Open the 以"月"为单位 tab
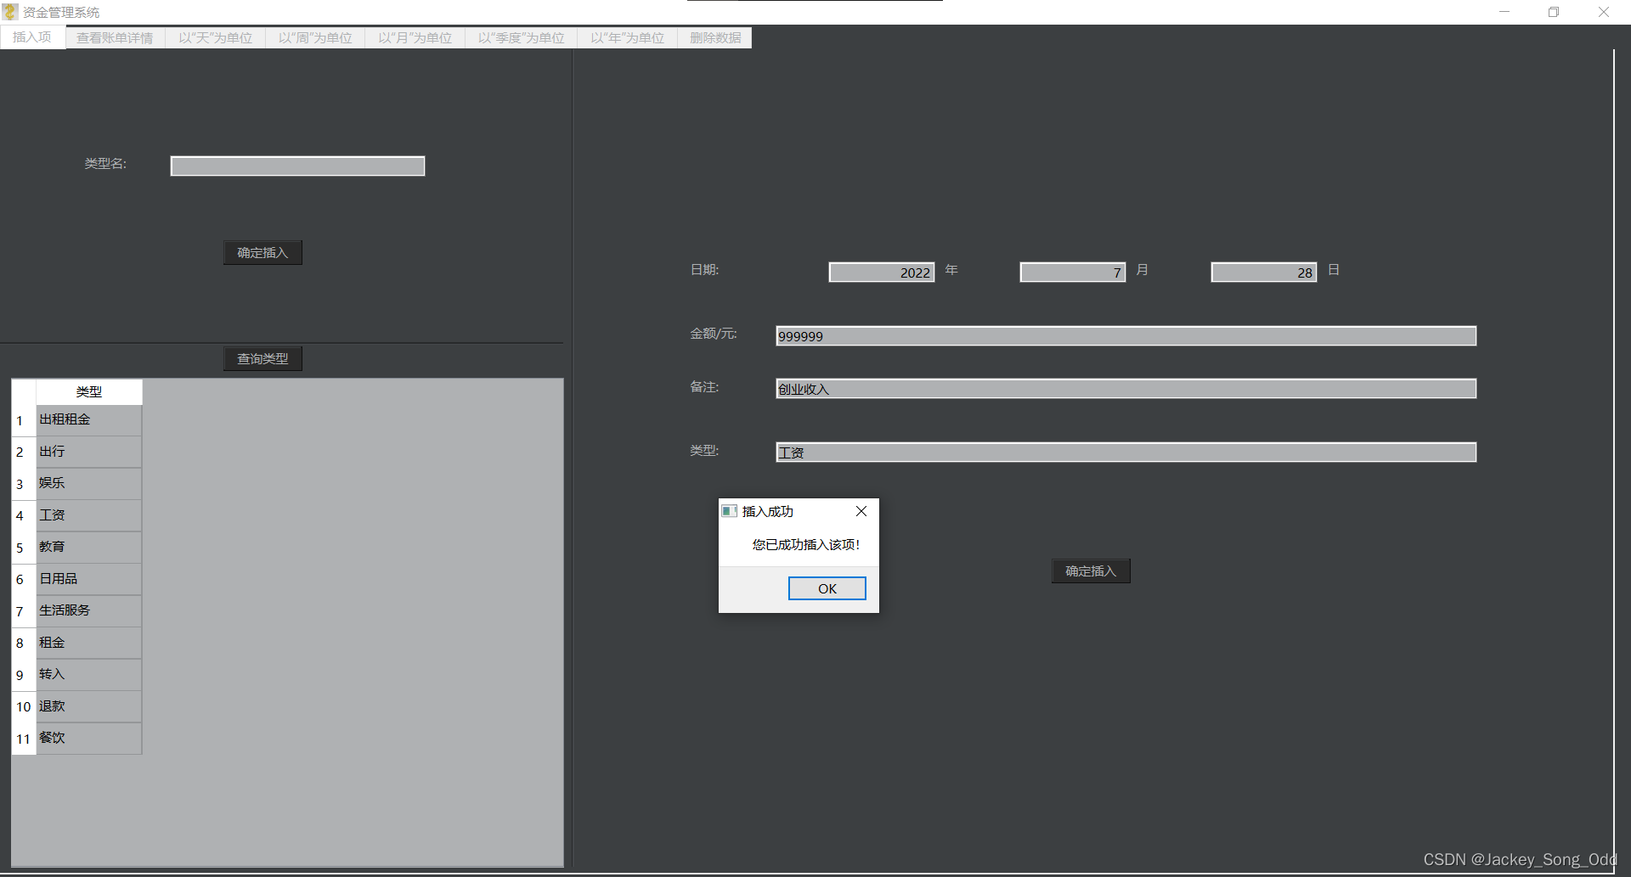The image size is (1631, 877). [x=415, y=38]
